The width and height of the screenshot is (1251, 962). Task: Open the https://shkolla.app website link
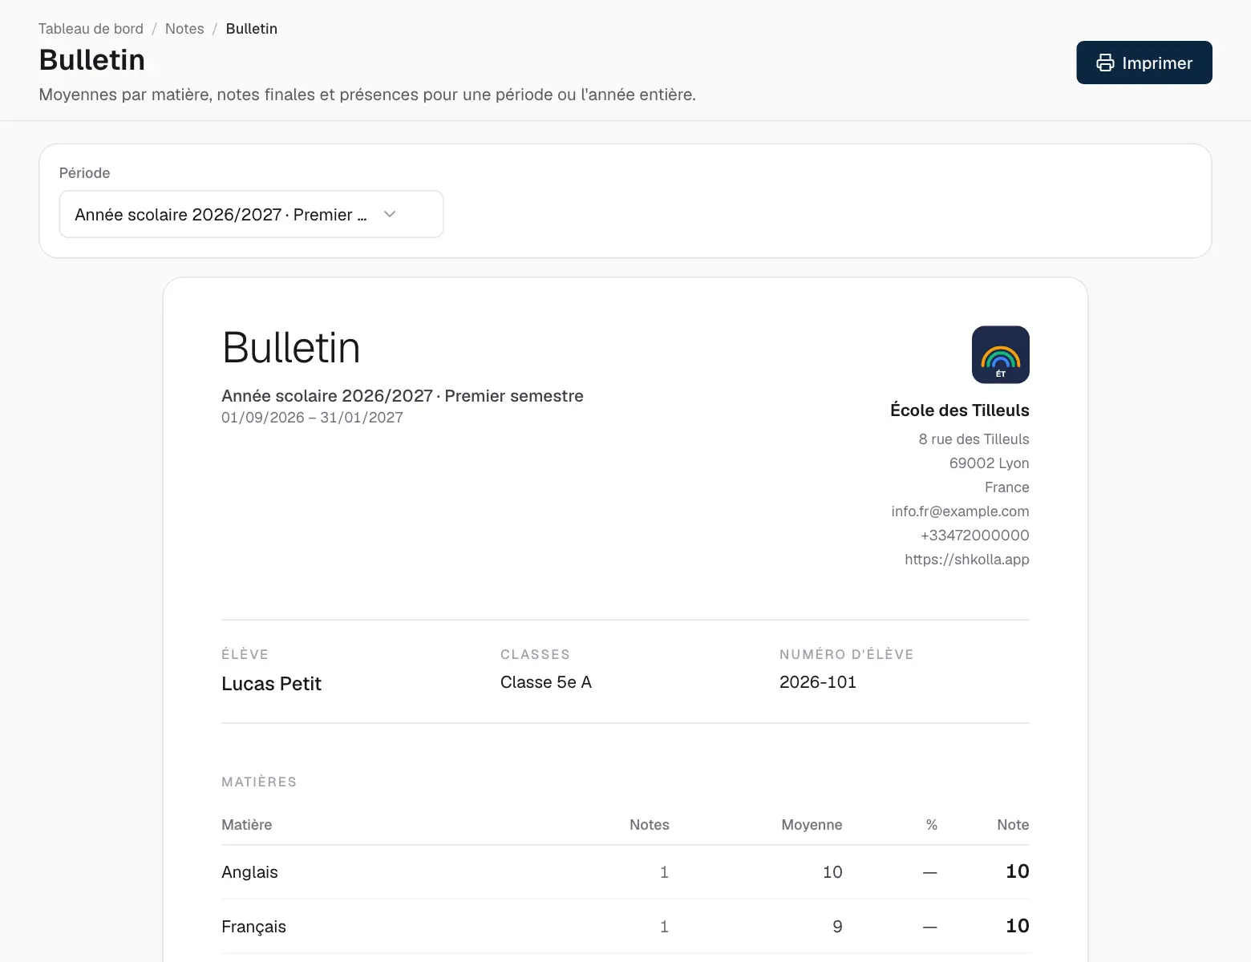pyautogui.click(x=967, y=560)
